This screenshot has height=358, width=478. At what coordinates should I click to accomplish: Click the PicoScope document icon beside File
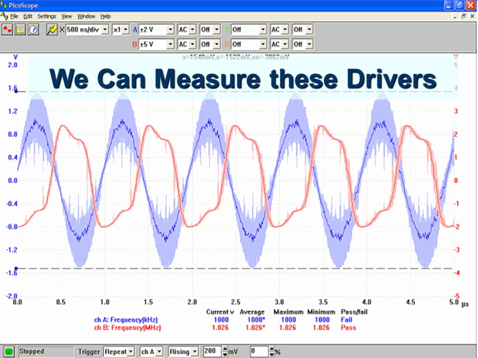[x=4, y=16]
